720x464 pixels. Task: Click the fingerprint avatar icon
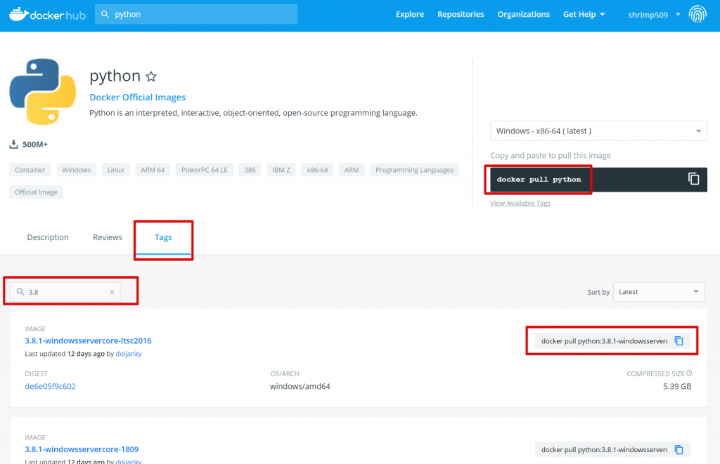[697, 14]
